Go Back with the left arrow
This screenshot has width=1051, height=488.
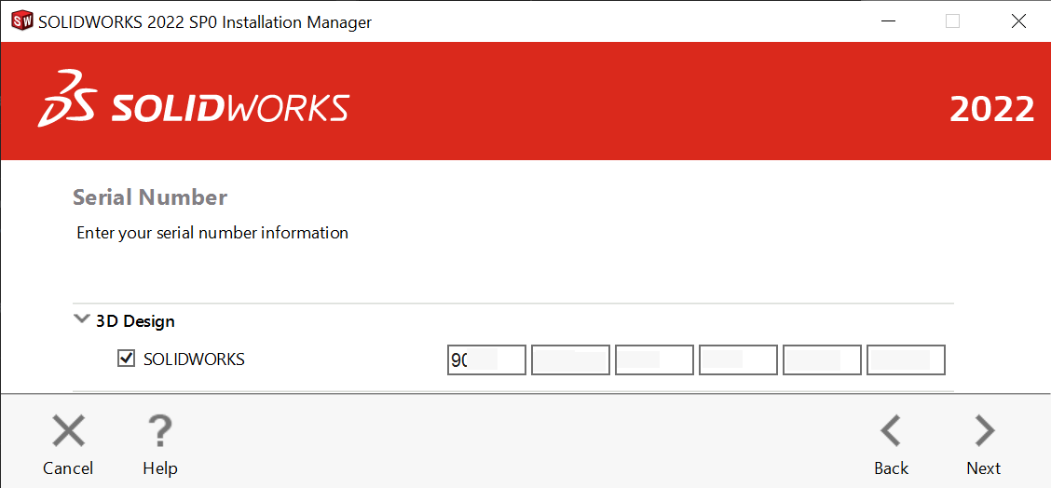[x=892, y=443]
